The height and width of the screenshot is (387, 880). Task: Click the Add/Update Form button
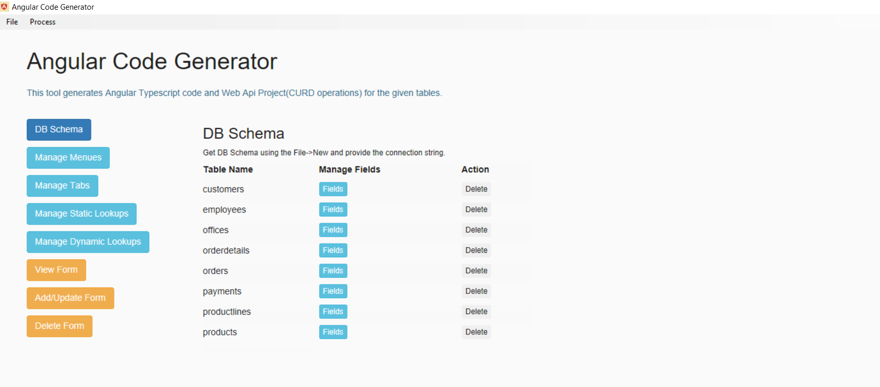(x=70, y=298)
